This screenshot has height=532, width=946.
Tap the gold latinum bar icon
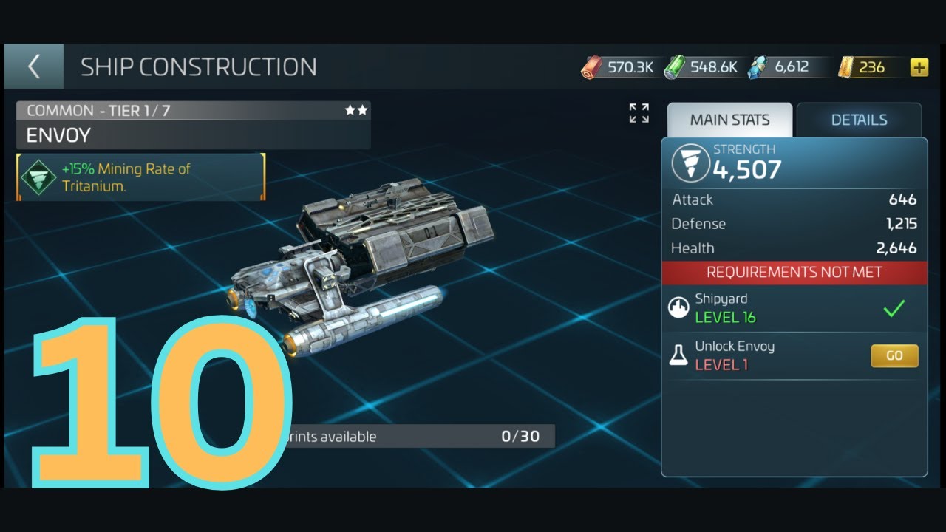(x=846, y=67)
